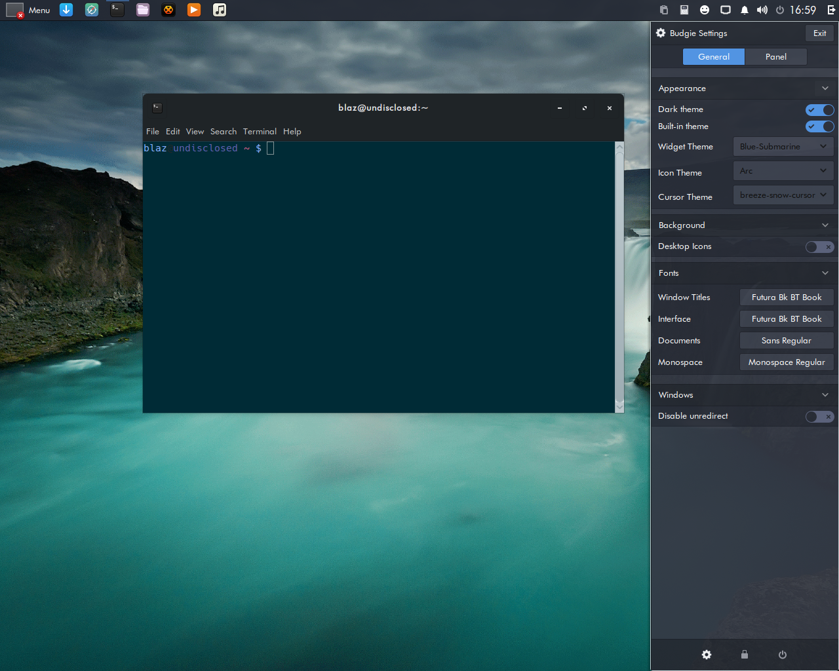Toggle the Dark theme switch
The width and height of the screenshot is (839, 671).
coord(819,109)
